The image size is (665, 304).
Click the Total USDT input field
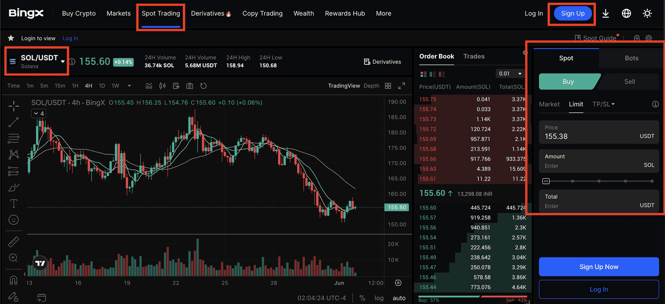click(599, 201)
